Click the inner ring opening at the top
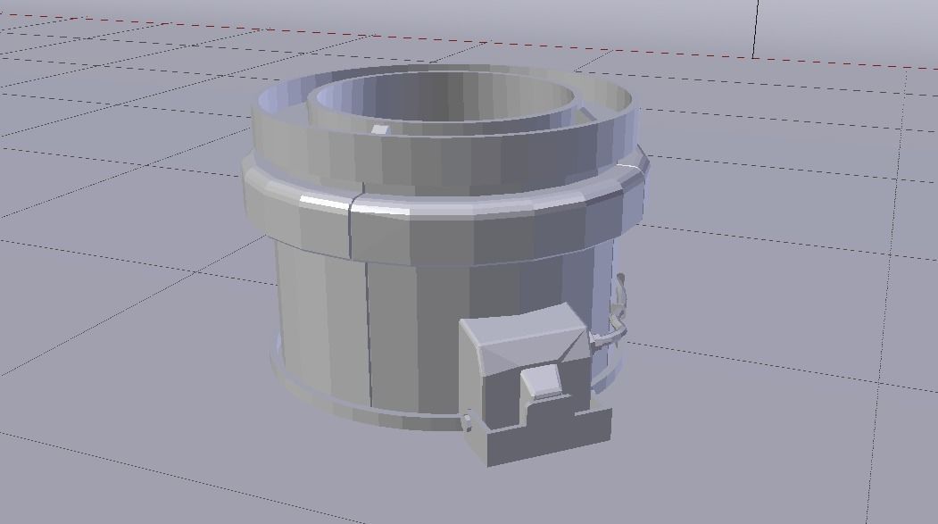This screenshot has height=524, width=938. [x=445, y=99]
